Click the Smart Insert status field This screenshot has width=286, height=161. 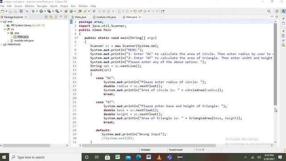176,150
